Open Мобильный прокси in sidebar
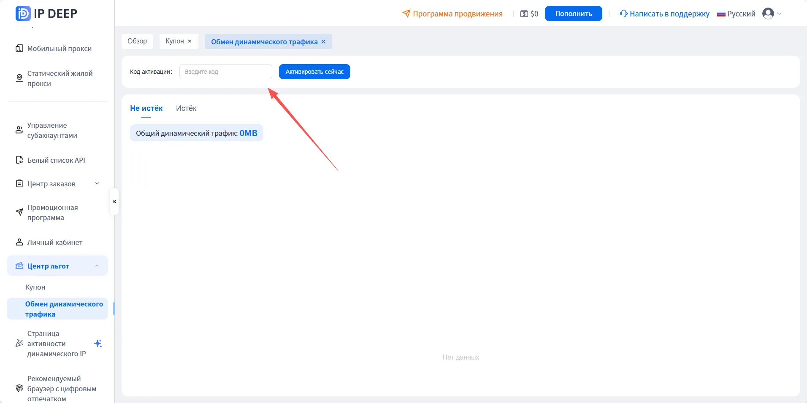The height and width of the screenshot is (403, 807). pos(57,48)
